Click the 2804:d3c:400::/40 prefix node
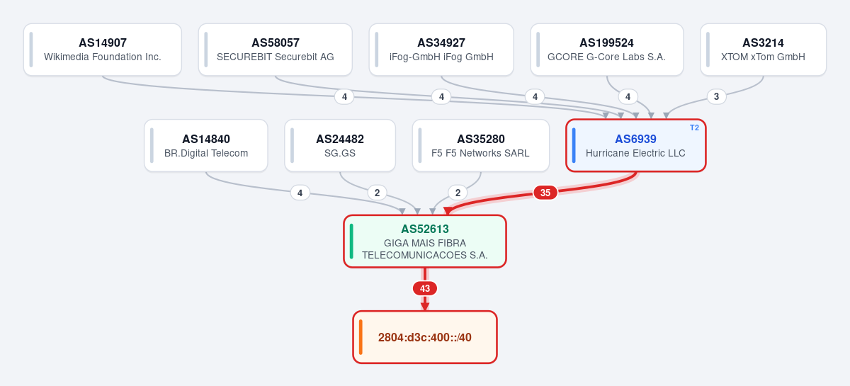Viewport: 850px width, 386px height. (425, 337)
